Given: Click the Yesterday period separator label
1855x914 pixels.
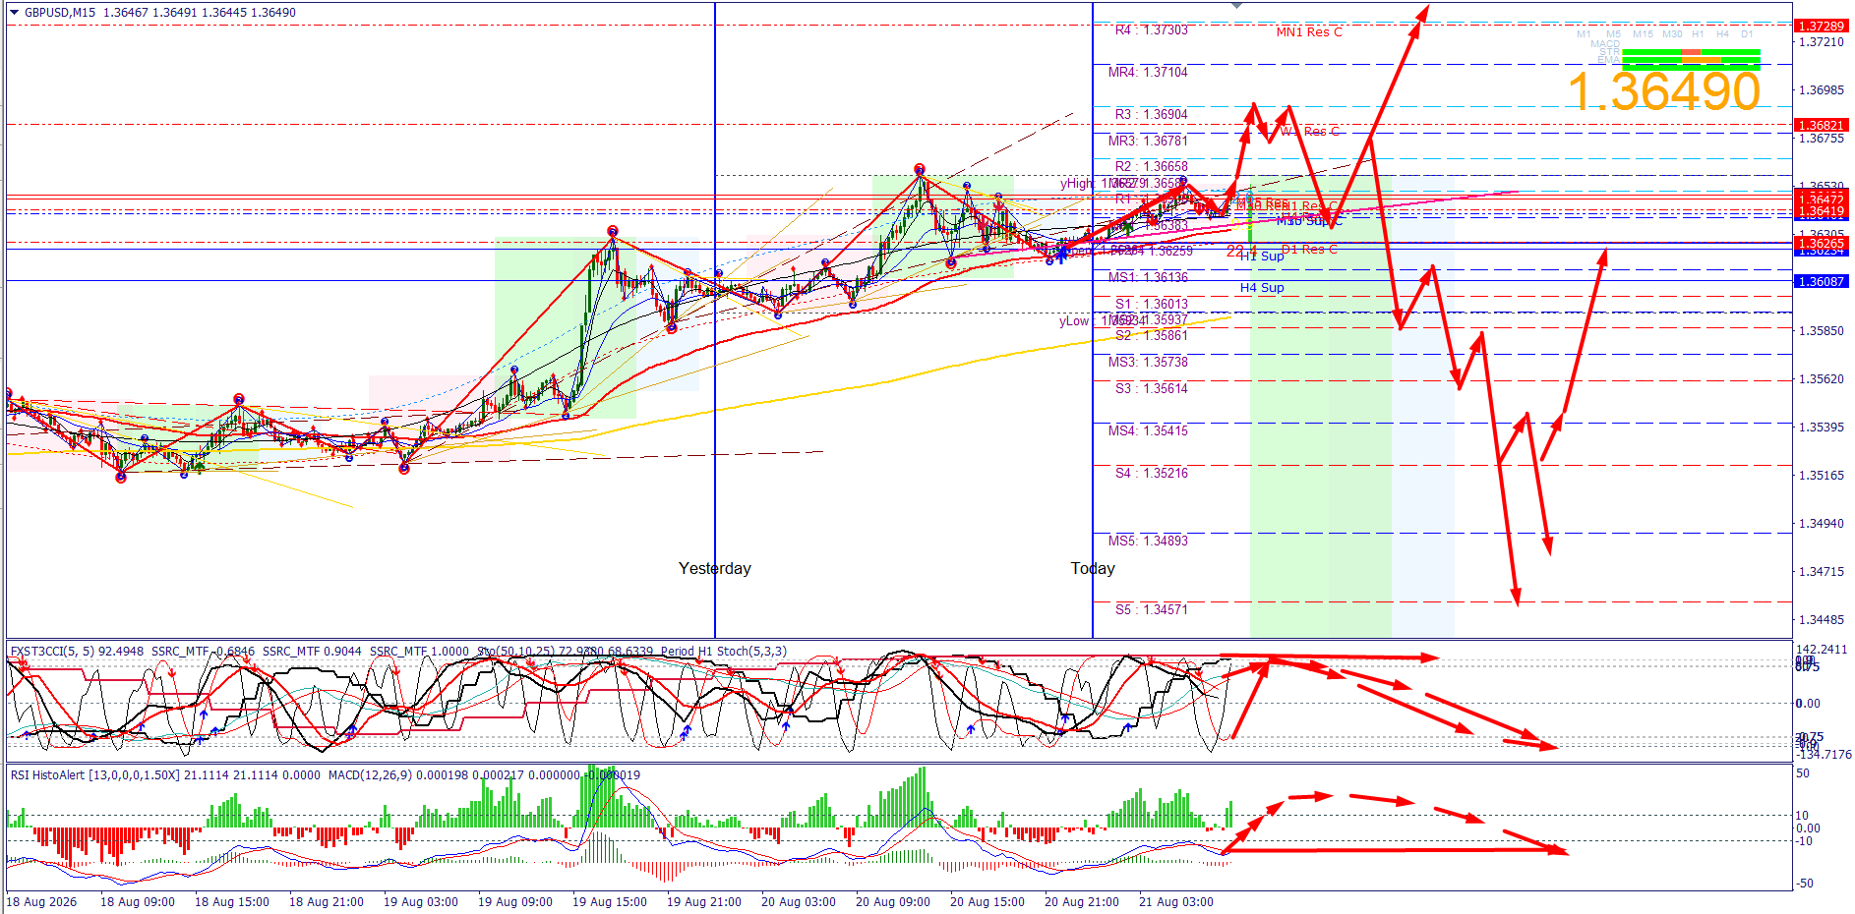Looking at the screenshot, I should click(715, 568).
